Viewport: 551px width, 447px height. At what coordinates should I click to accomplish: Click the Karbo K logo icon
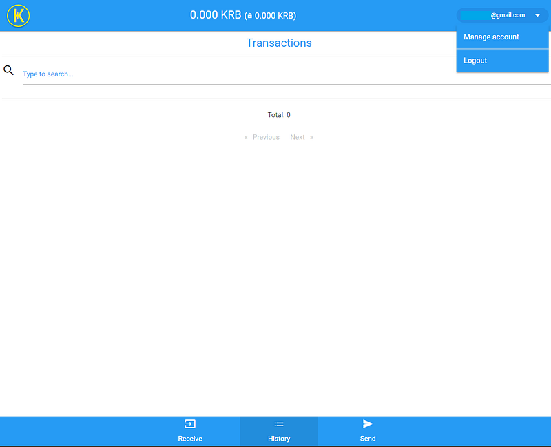pos(19,16)
